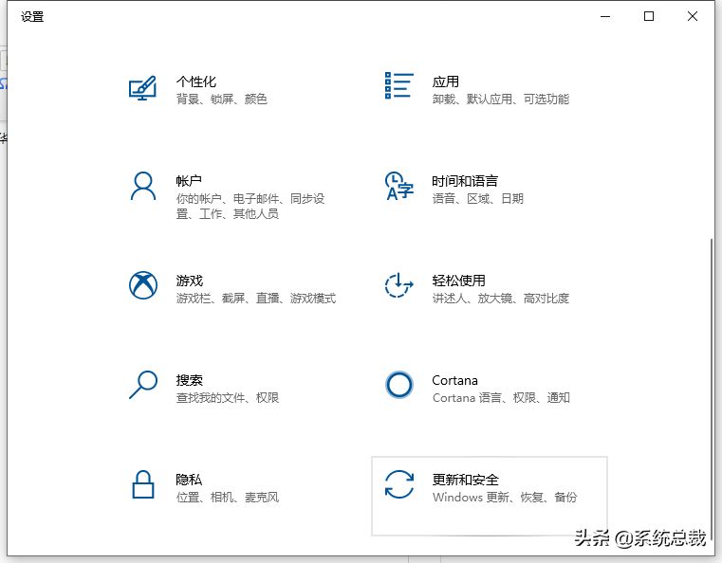722x563 pixels.
Task: Open the 应用 settings heading
Action: [x=445, y=82]
